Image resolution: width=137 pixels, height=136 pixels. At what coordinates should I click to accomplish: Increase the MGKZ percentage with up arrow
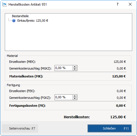(x=75, y=67)
